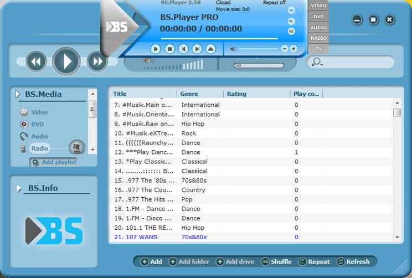Click the Add folder button
412x278 pixels.
click(189, 262)
